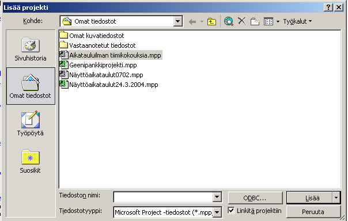Viewport: 348px width, 221px height.
Task: Open the Työkalut tools menu
Action: click(x=297, y=21)
